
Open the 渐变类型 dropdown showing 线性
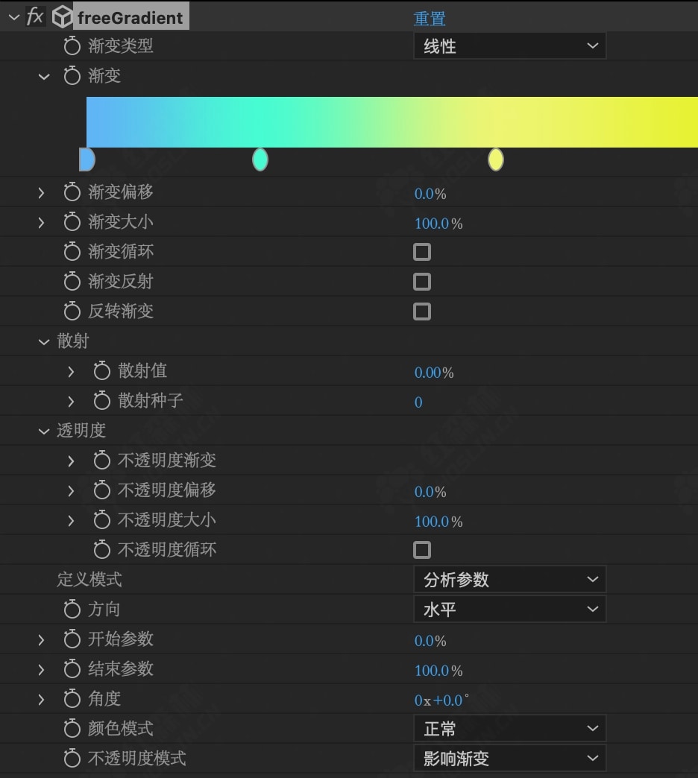point(509,46)
